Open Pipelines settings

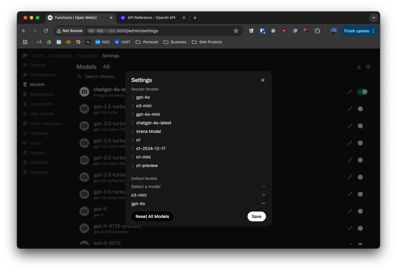click(35, 162)
